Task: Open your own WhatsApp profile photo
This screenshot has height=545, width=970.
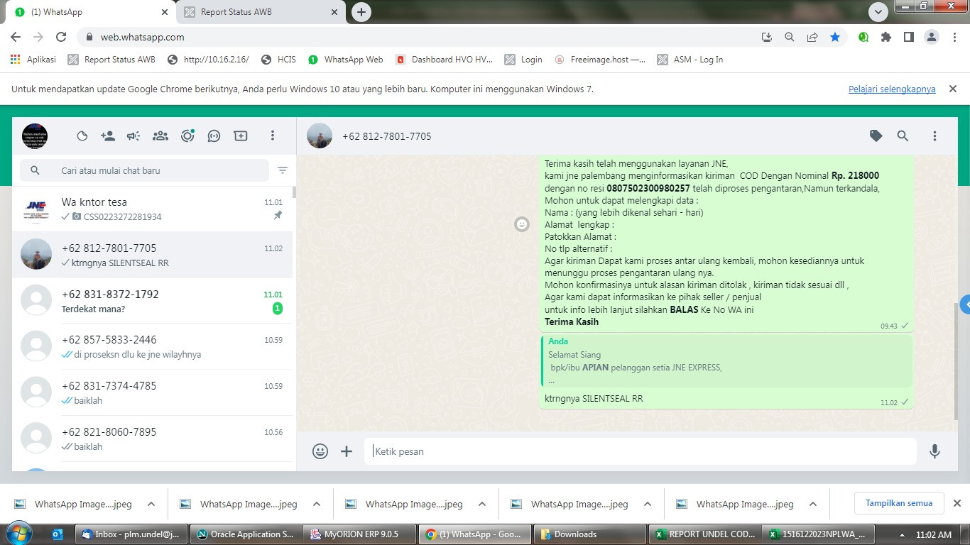Action: [x=35, y=136]
